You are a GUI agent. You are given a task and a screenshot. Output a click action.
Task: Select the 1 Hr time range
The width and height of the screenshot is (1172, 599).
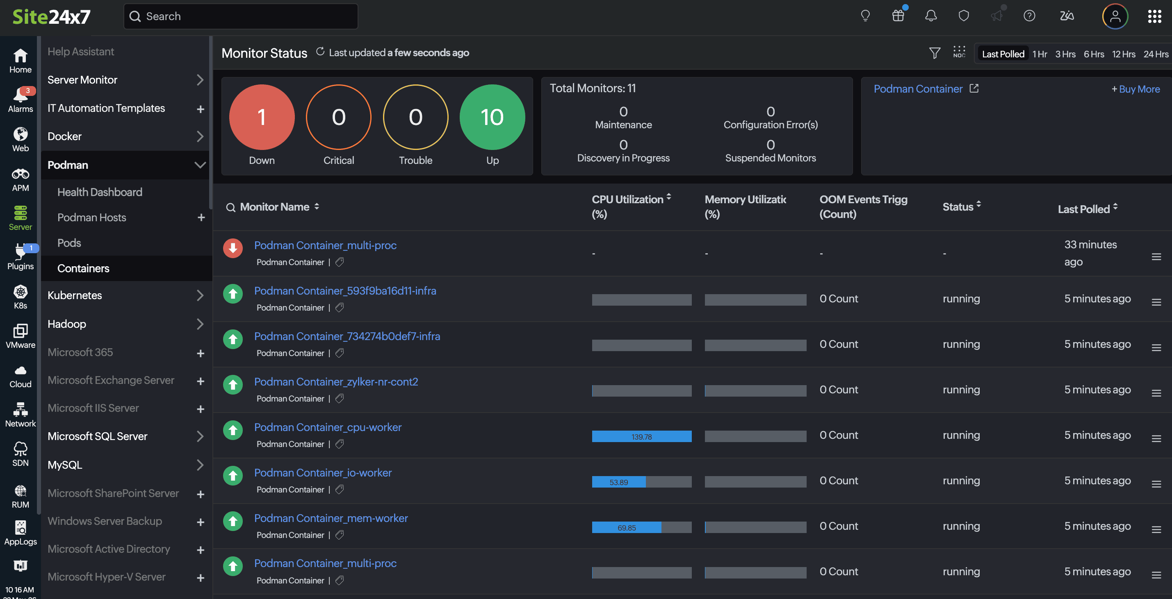click(1040, 54)
